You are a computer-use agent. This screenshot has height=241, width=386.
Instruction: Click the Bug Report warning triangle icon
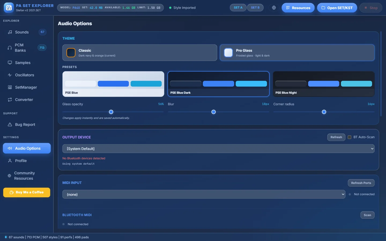pyautogui.click(x=10, y=125)
